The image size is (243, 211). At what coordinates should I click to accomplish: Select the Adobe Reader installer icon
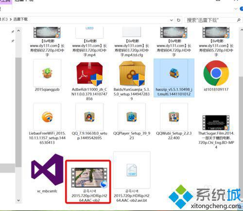[x=89, y=74]
